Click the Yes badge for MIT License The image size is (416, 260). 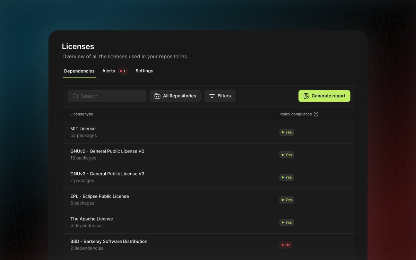(x=287, y=132)
